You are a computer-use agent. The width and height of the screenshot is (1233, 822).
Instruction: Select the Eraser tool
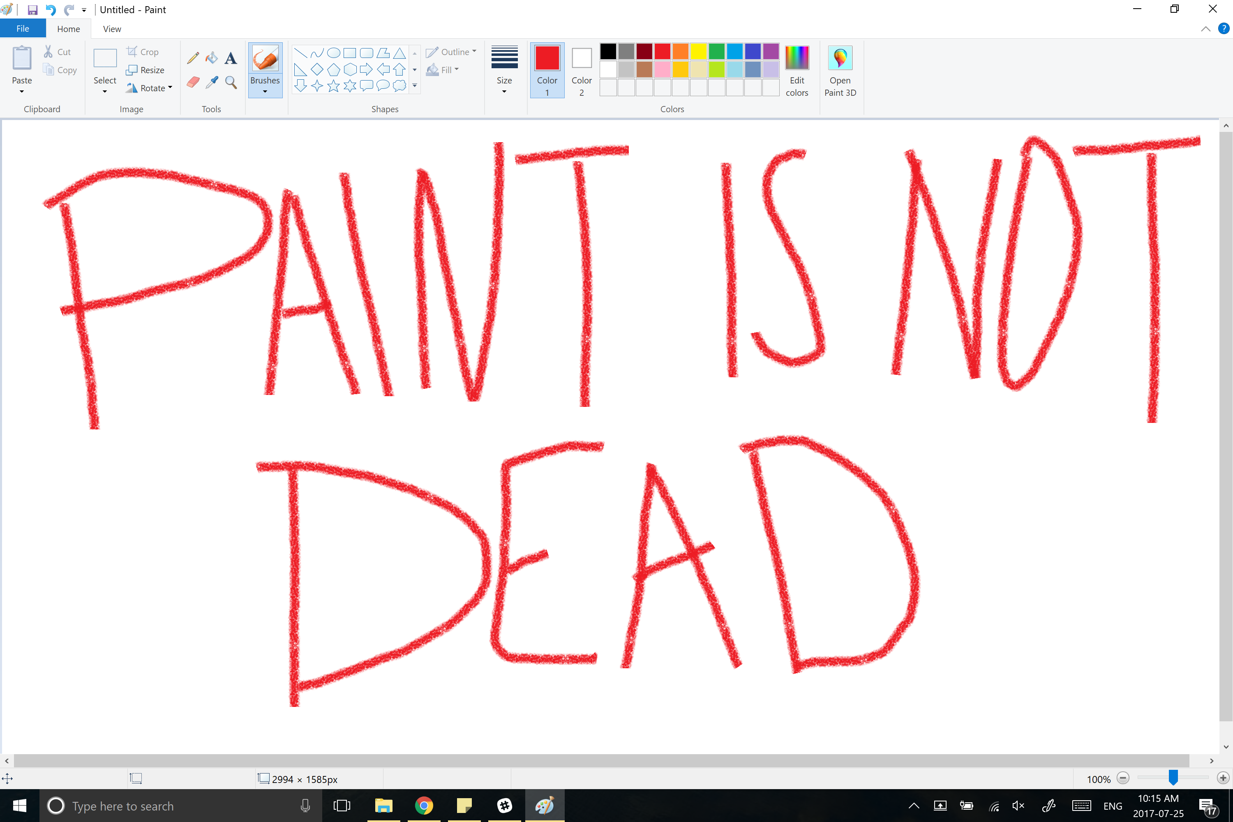193,82
